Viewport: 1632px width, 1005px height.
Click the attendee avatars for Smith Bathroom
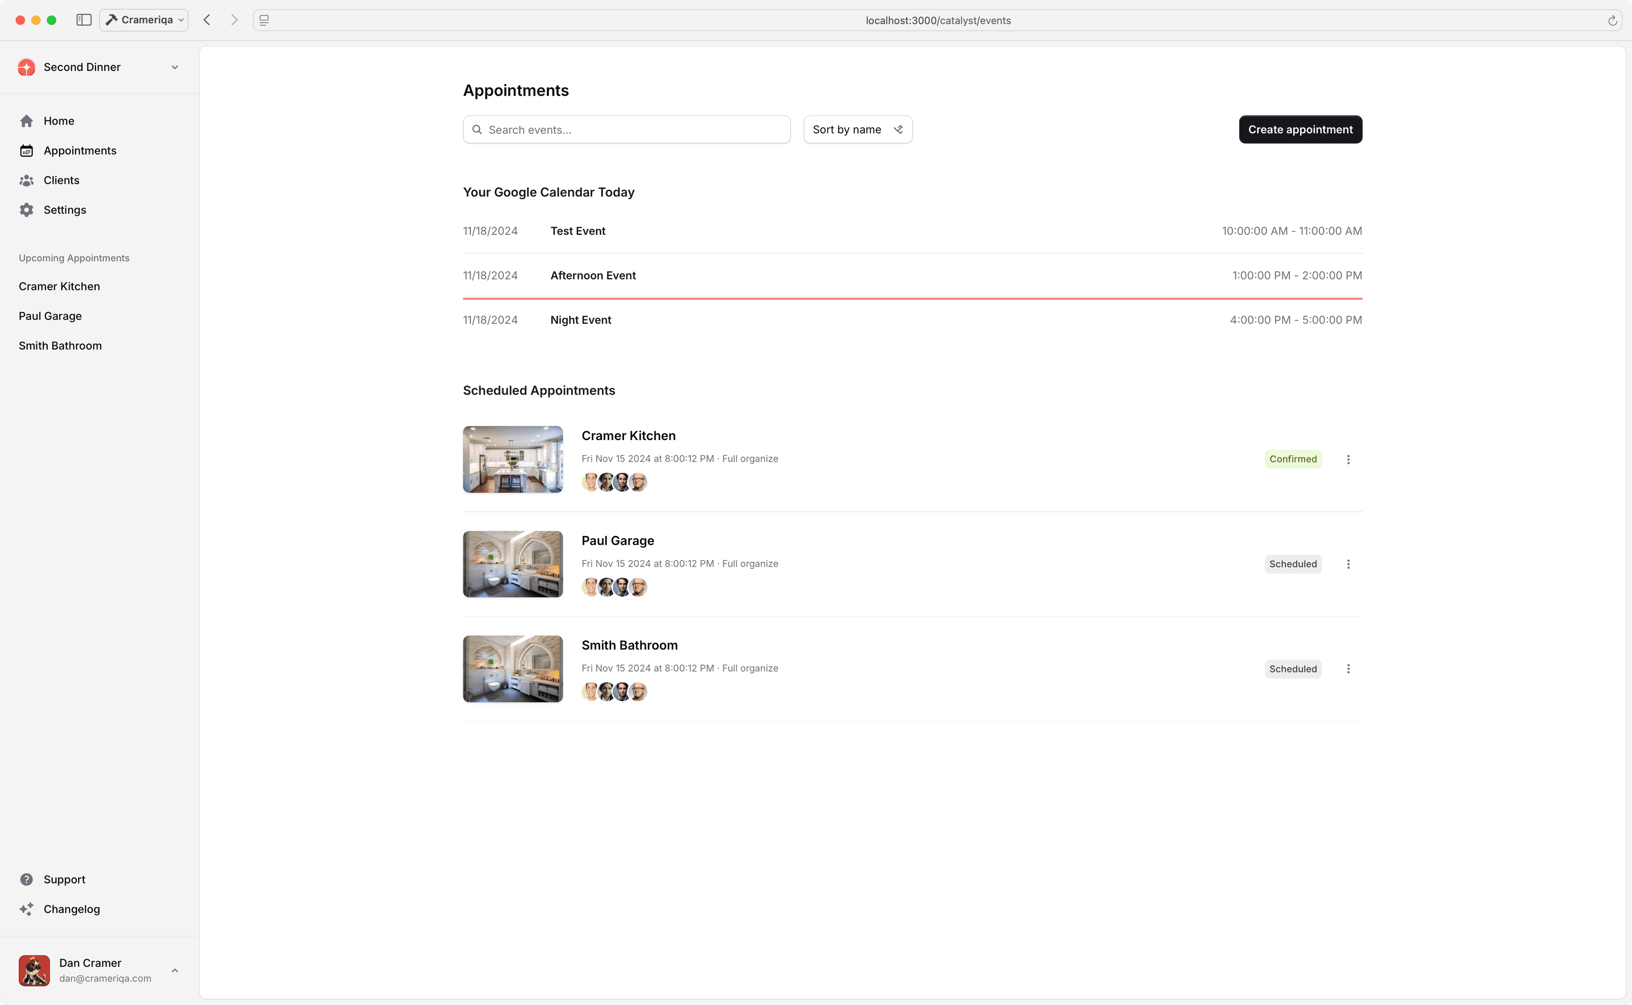click(615, 692)
